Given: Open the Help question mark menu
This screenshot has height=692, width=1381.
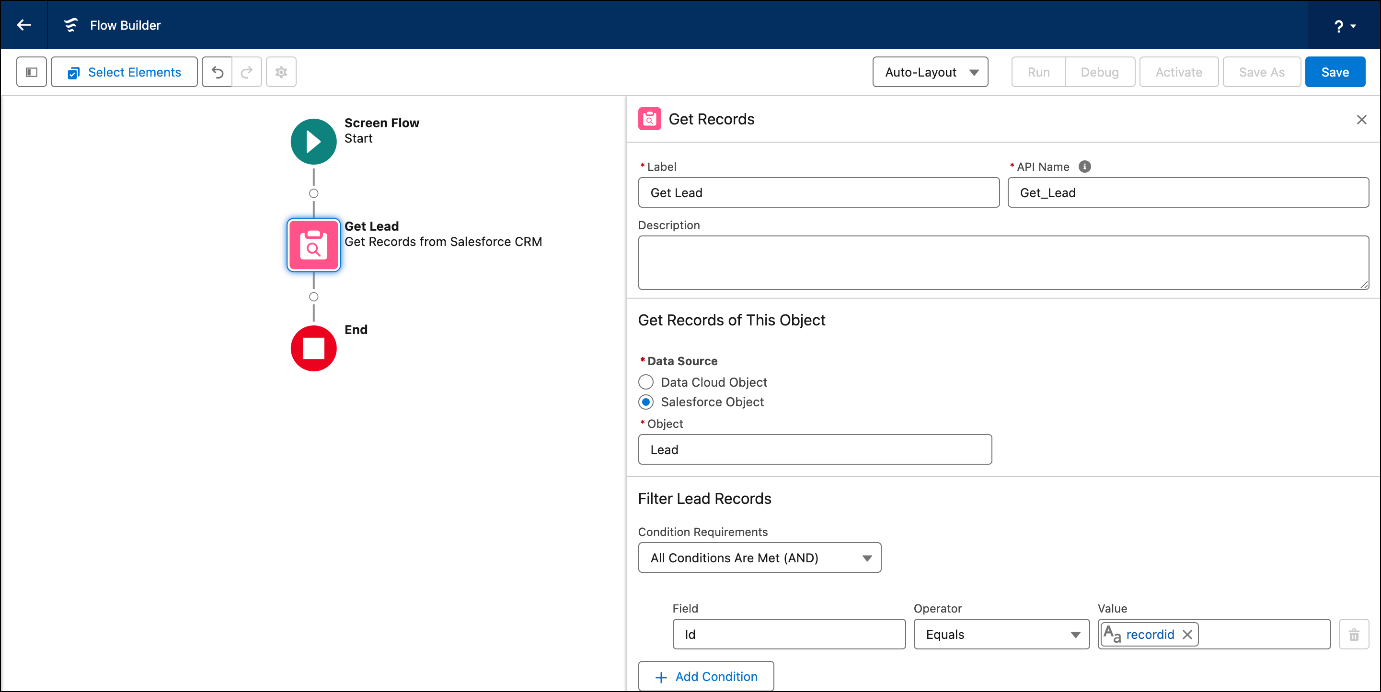Looking at the screenshot, I should click(x=1345, y=26).
